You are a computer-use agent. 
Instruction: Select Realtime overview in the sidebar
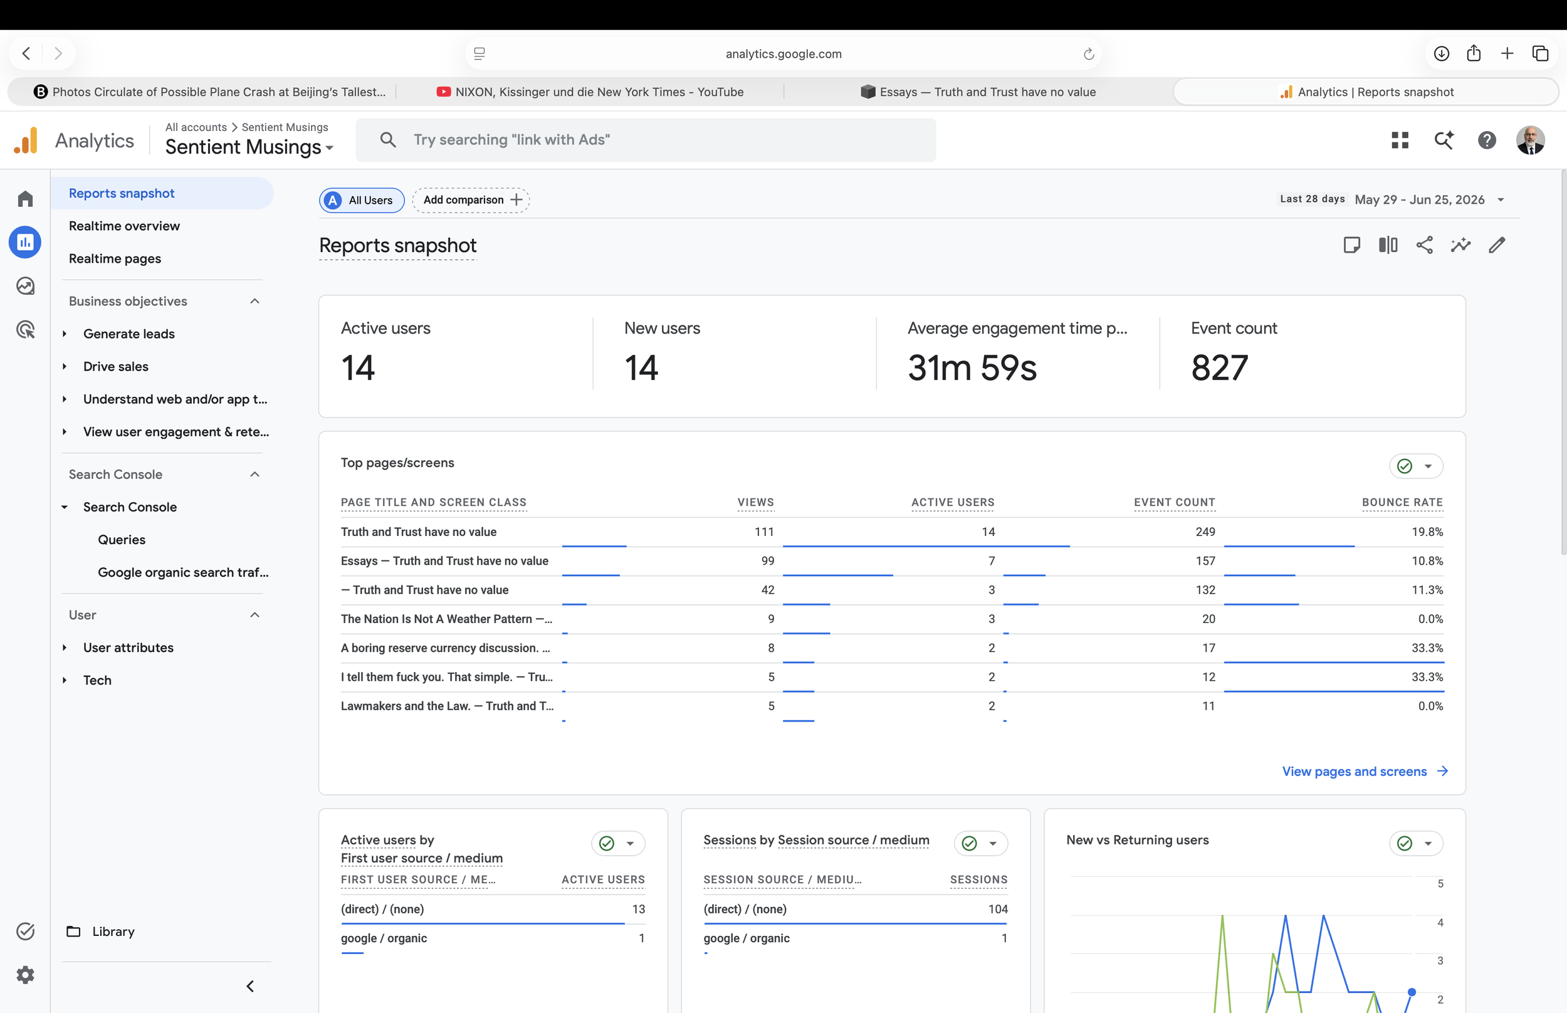(x=124, y=226)
